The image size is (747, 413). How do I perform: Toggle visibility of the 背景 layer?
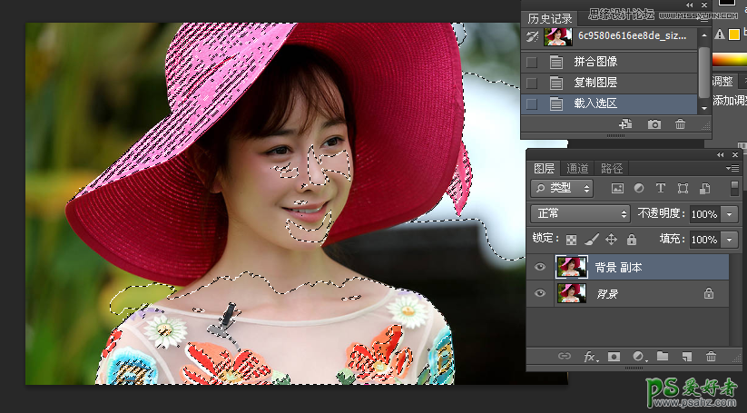click(x=540, y=293)
